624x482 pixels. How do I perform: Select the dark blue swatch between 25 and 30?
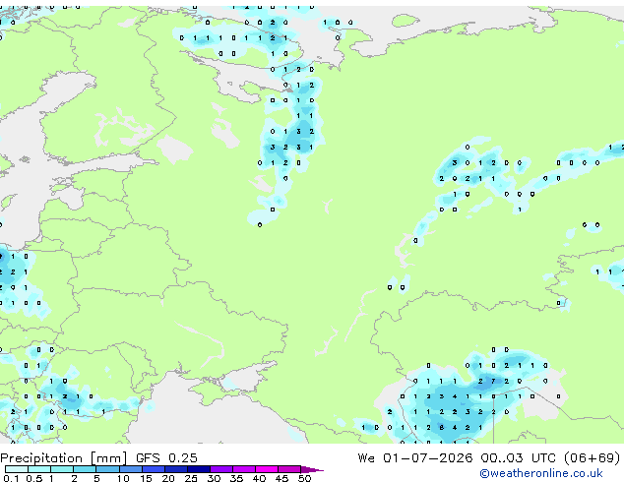pos(199,469)
